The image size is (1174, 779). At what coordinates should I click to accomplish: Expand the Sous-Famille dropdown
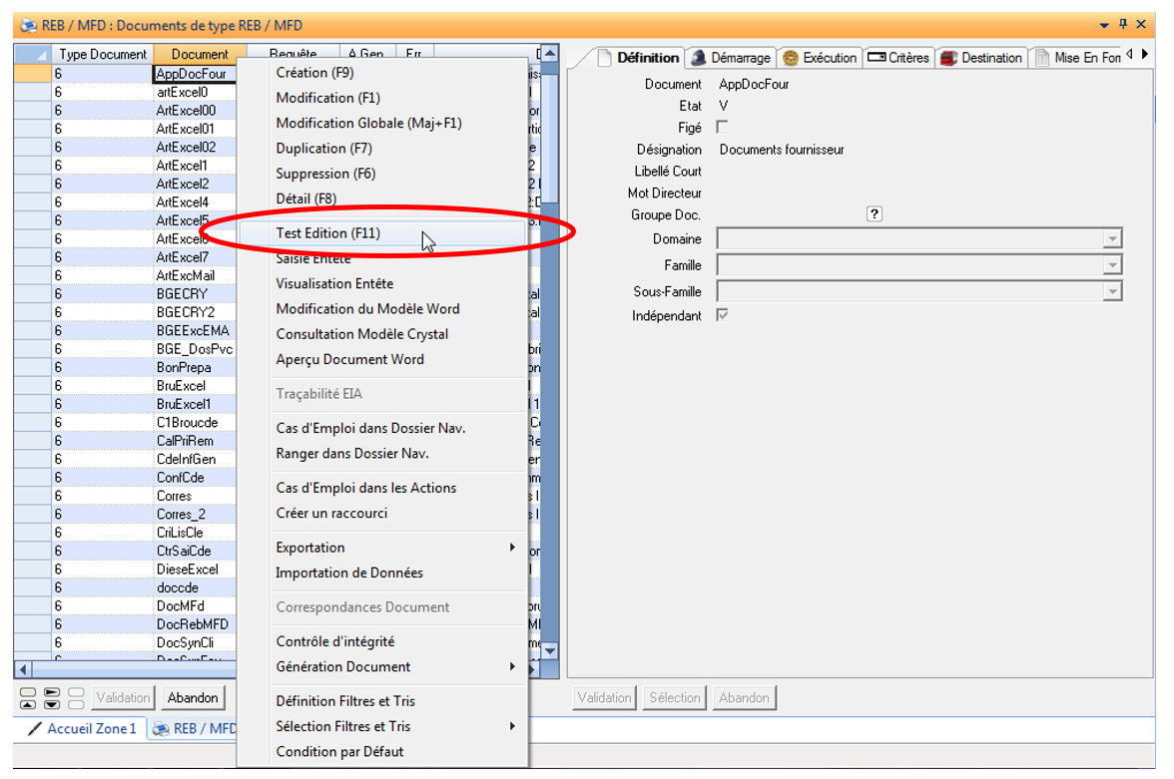(1111, 291)
